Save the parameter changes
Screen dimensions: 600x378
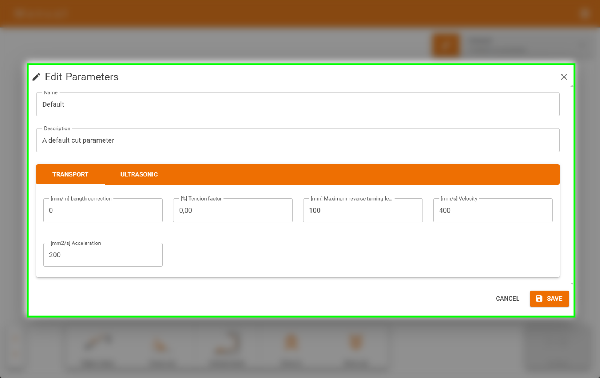point(549,298)
